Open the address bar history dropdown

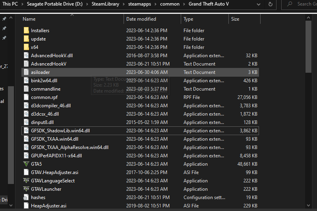(x=258, y=4)
